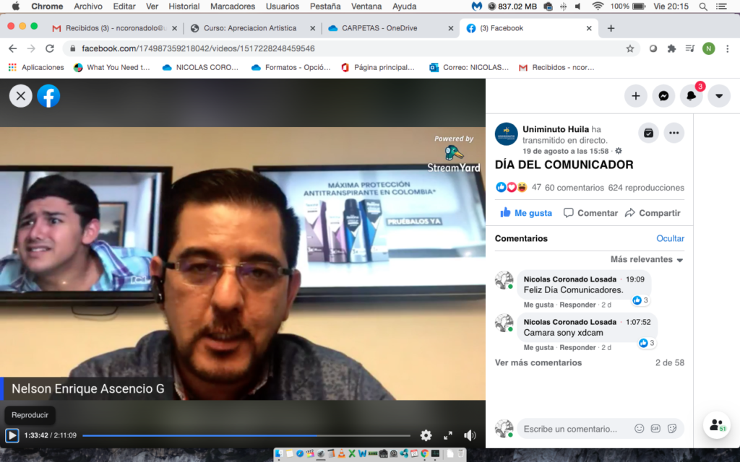This screenshot has height=462, width=740.
Task: Click the Me gusta button on the post
Action: [526, 213]
